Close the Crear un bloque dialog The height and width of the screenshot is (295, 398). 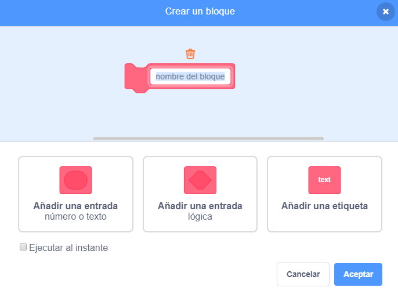(385, 12)
